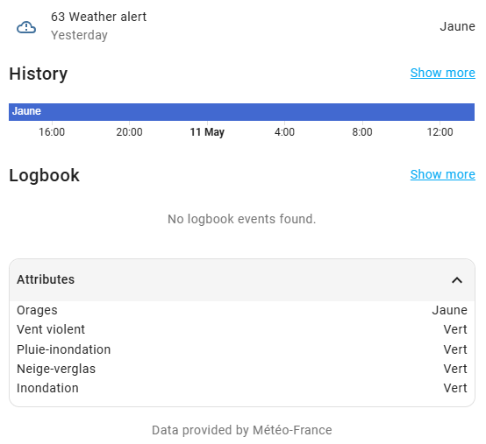The image size is (486, 444).
Task: Click the History section heading
Action: point(39,74)
